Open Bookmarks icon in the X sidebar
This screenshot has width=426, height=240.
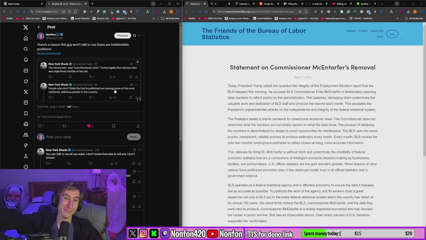click(x=26, y=113)
